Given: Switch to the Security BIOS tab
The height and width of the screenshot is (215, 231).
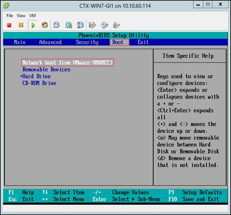Looking at the screenshot, I should [87, 42].
